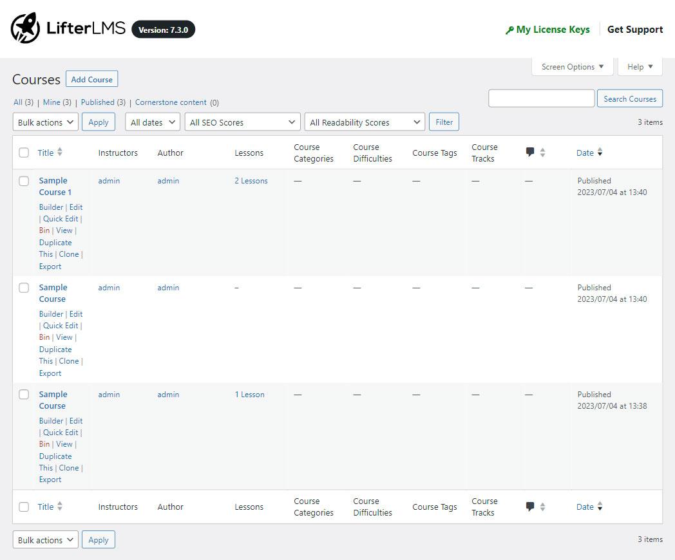Screen dimensions: 675x560
Task: Click sort arrows next to the header Date
Action: click(600, 152)
